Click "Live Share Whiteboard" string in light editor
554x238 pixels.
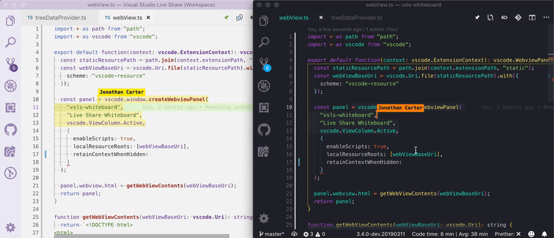point(104,115)
